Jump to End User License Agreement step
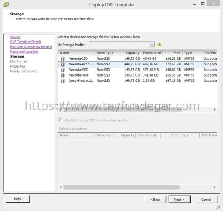The height and width of the screenshot is (212, 223). click(31, 47)
